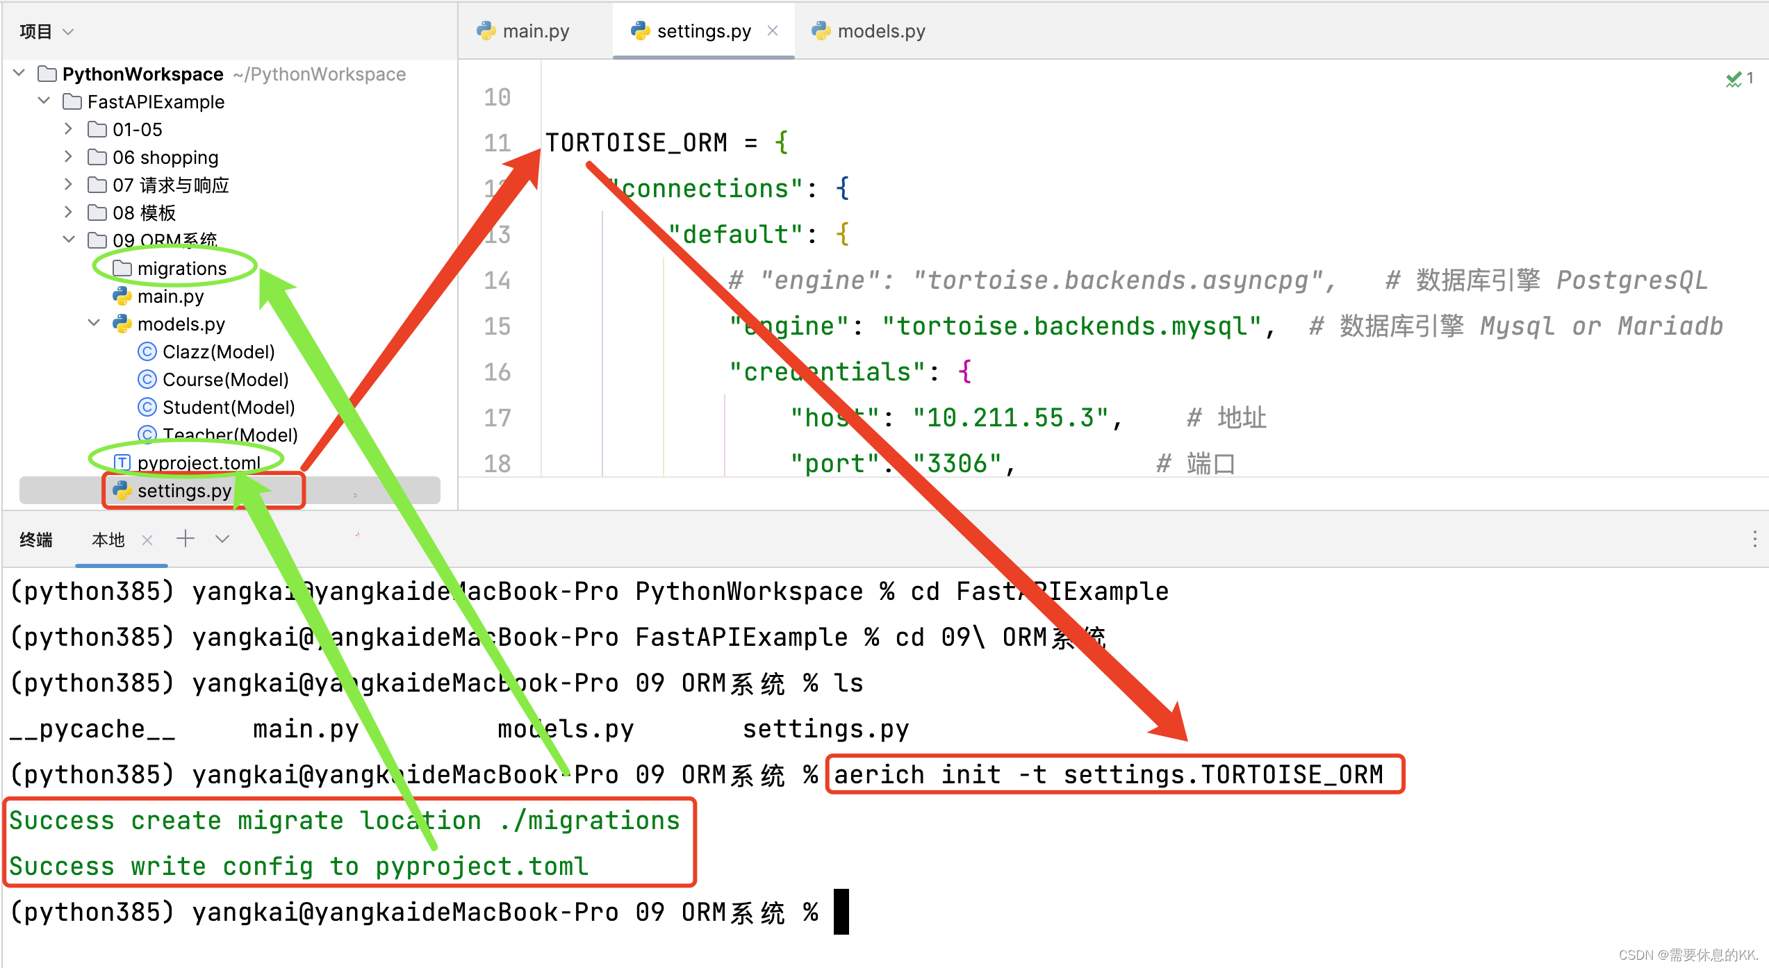The height and width of the screenshot is (968, 1769).
Task: Open the terminal session options chevron
Action: click(222, 539)
